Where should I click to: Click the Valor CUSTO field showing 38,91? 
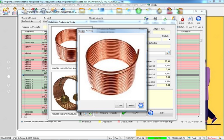(163, 61)
